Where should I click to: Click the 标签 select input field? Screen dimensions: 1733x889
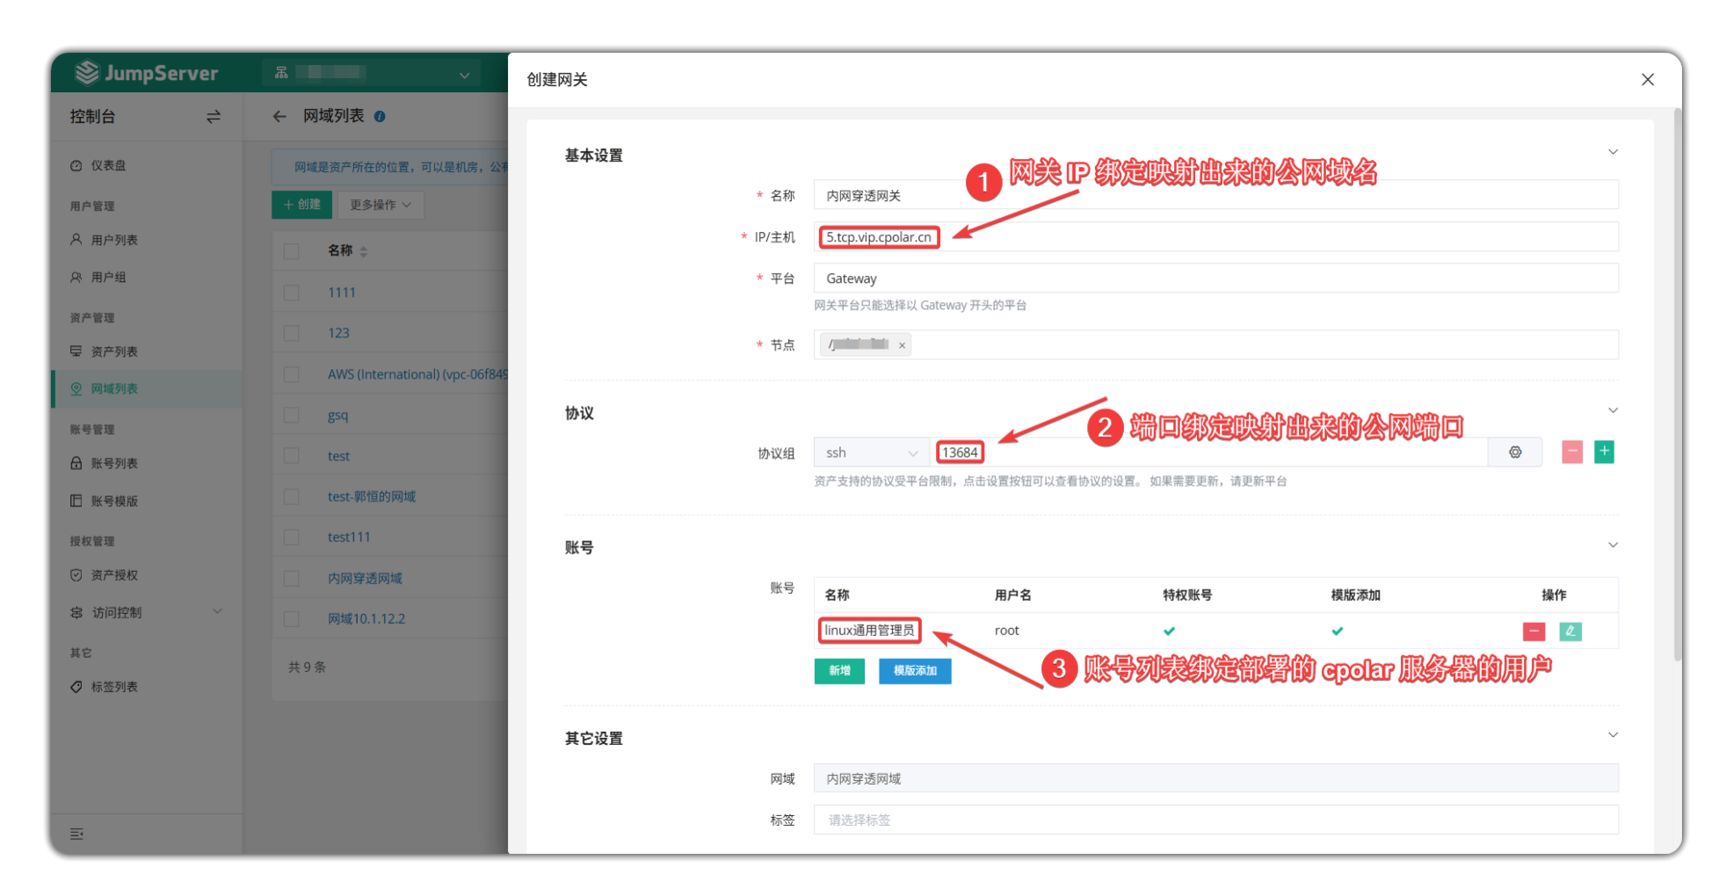click(x=1215, y=820)
